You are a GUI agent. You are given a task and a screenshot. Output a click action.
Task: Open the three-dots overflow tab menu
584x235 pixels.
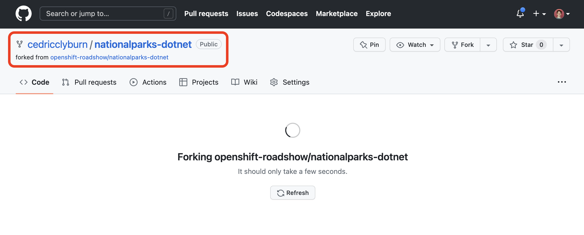click(562, 82)
